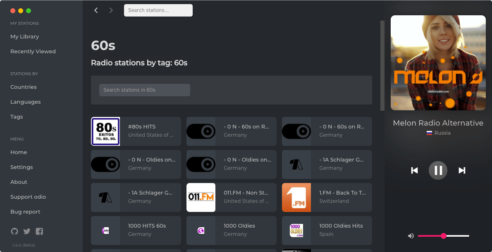
Task: Open My Library
Action: [x=24, y=37]
